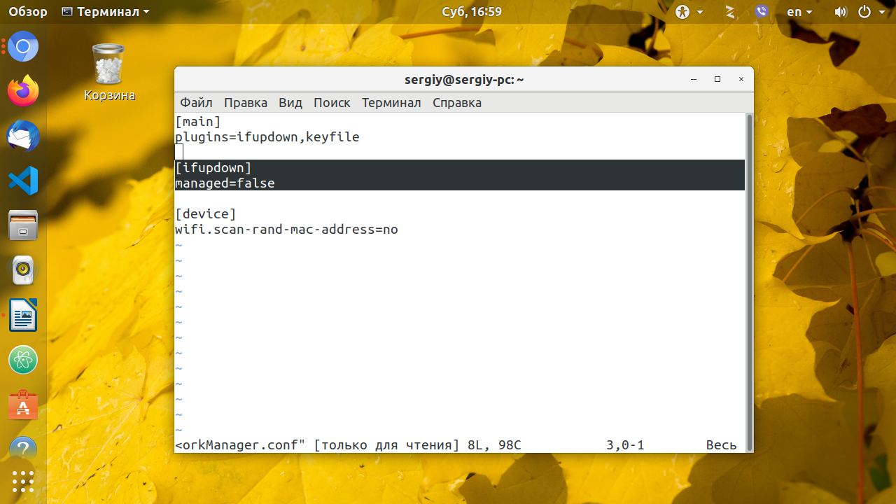Open the Правка menu

[246, 103]
